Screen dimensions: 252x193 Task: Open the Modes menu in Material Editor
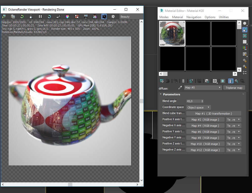point(164,17)
